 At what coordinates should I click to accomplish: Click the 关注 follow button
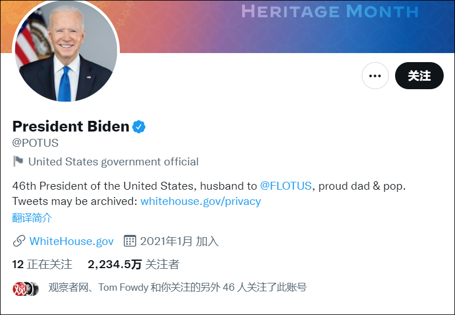(x=419, y=76)
